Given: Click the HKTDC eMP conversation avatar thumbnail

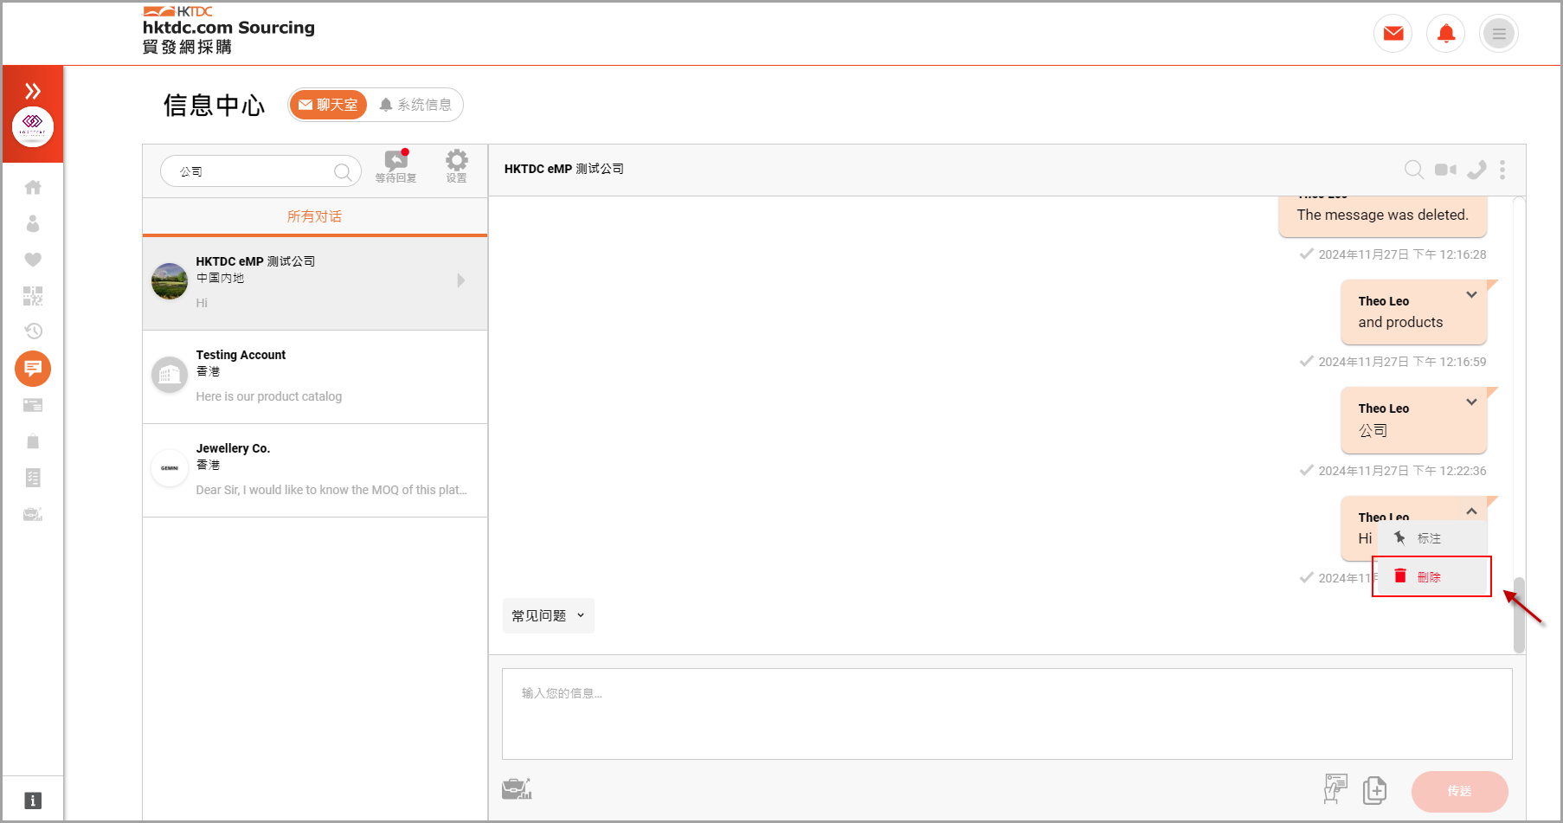Looking at the screenshot, I should click(x=170, y=281).
